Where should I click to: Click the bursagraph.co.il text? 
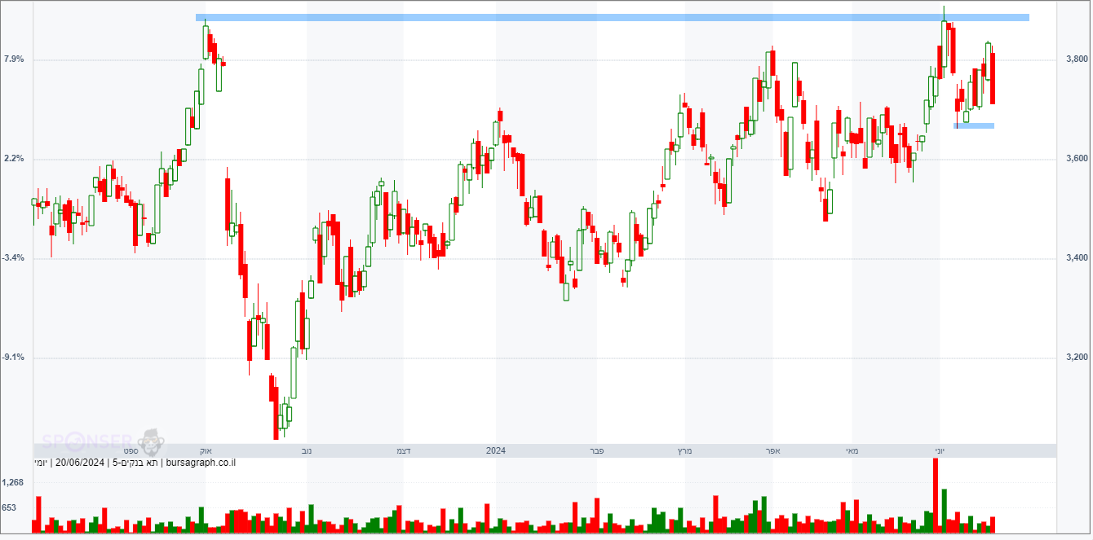201,463
